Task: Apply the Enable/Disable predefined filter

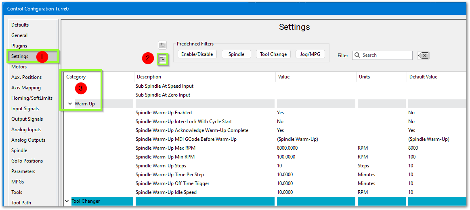Action: (197, 54)
